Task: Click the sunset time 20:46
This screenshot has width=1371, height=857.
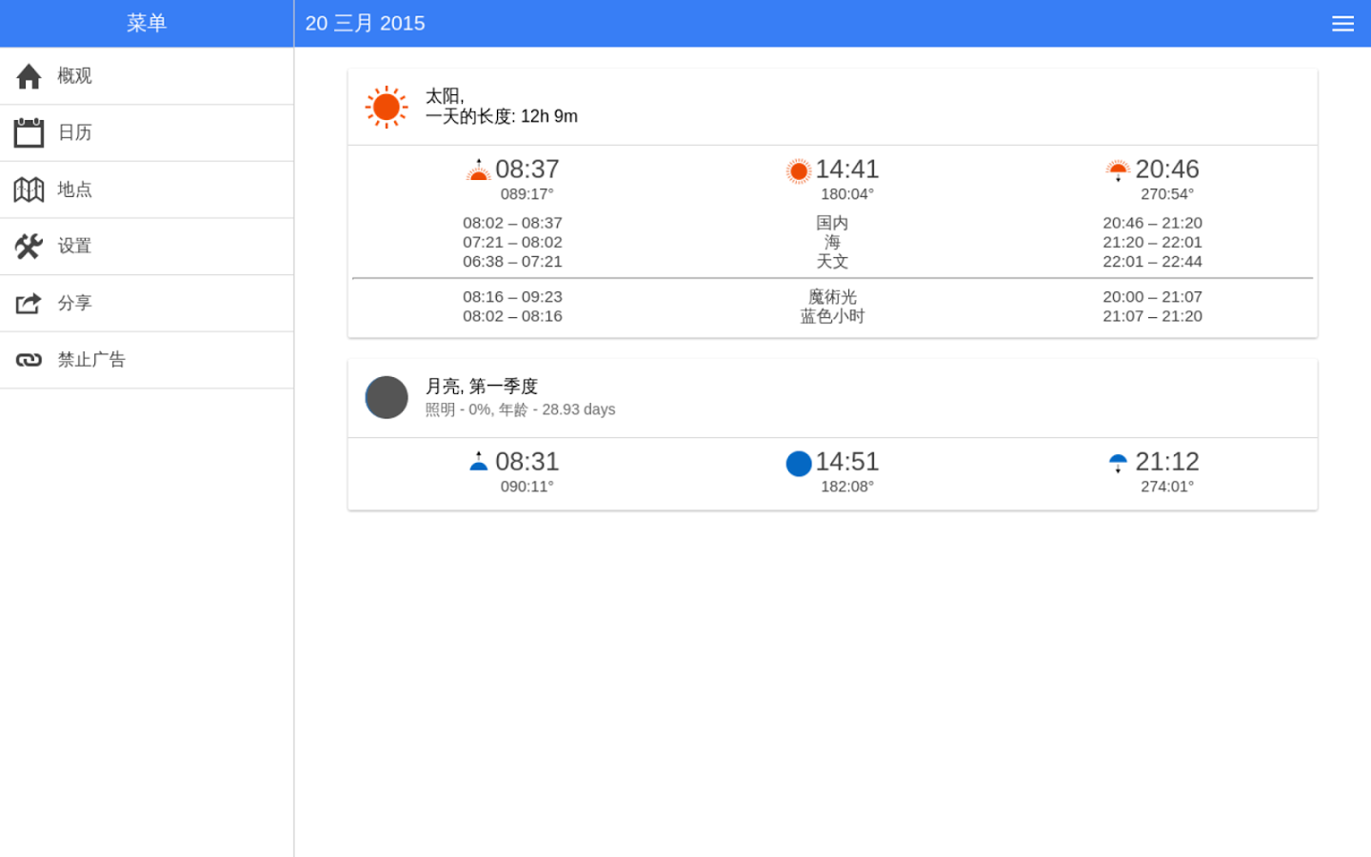Action: 1167,169
